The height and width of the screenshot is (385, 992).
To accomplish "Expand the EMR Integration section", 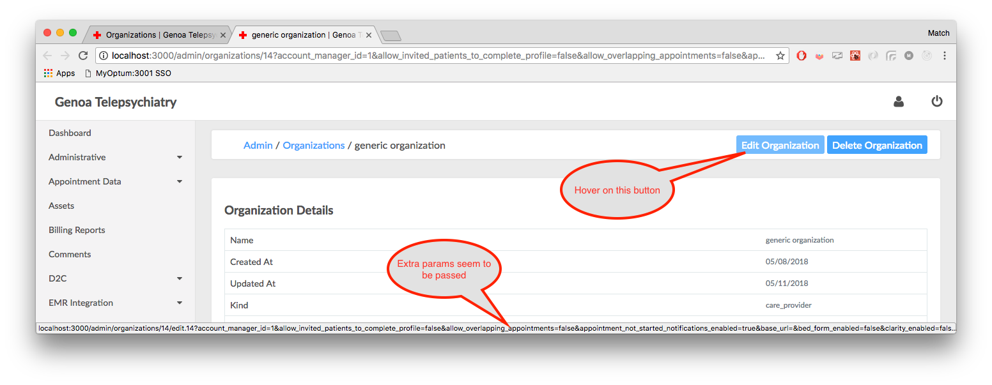I will tap(80, 303).
